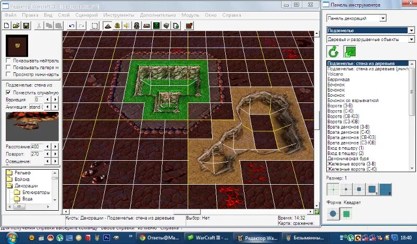Uncheck 'Поместить случайную' checkbox
This screenshot has width=417, height=244.
coord(8,93)
